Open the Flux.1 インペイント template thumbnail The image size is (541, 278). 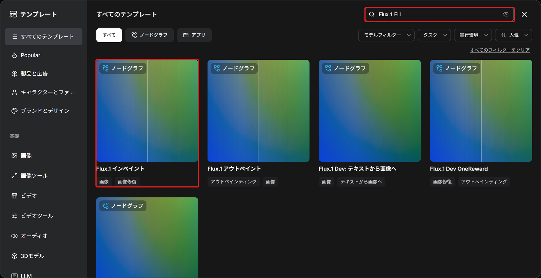(x=147, y=111)
